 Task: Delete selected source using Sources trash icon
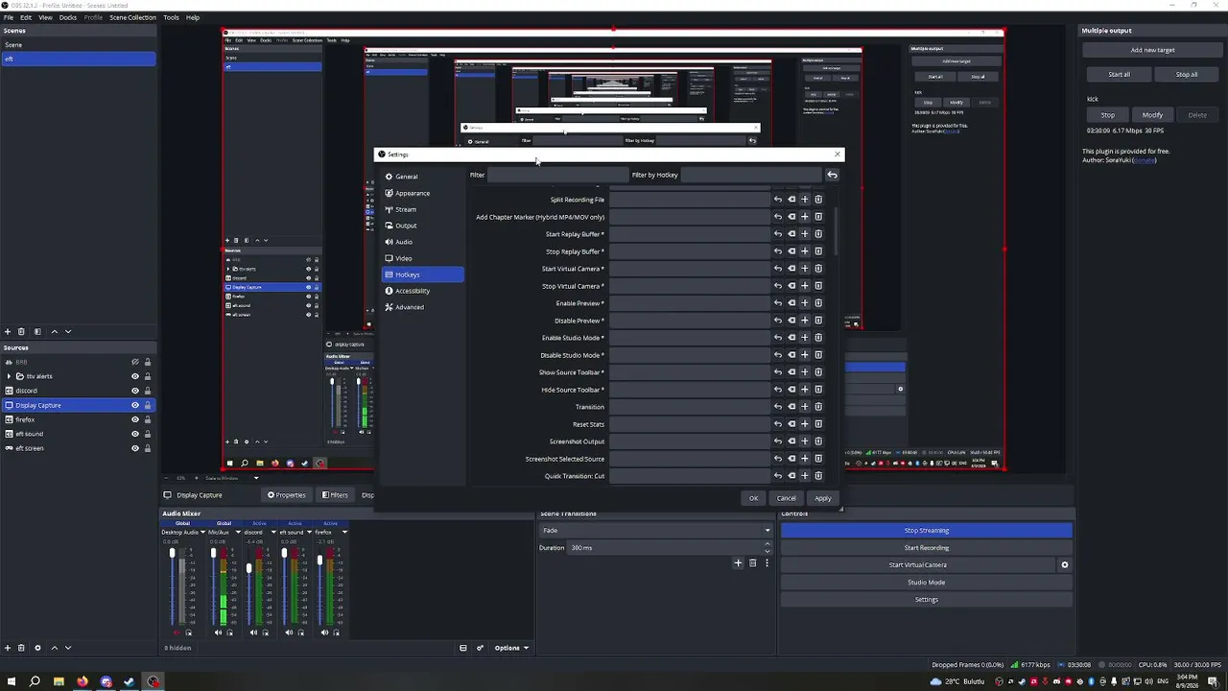click(x=21, y=648)
